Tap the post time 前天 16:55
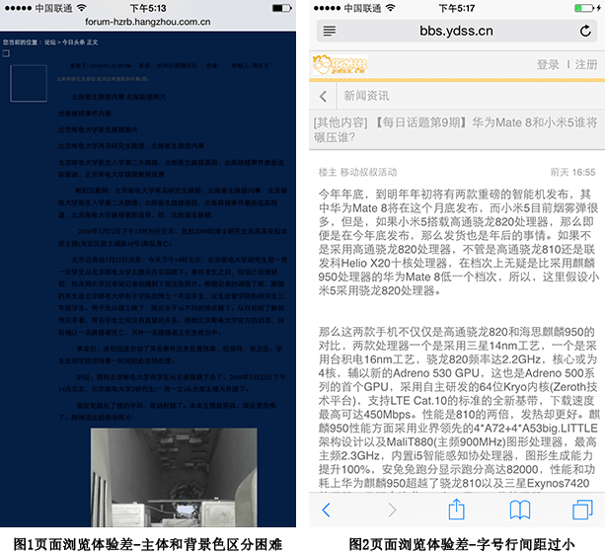This screenshot has width=605, height=555. 572,172
